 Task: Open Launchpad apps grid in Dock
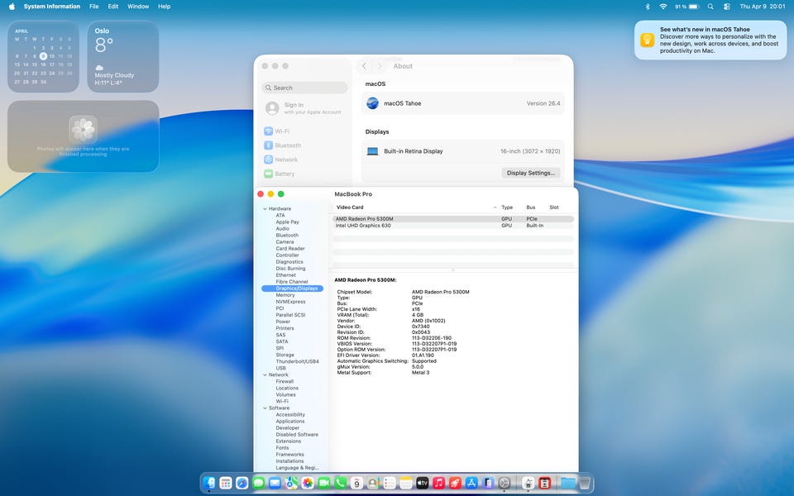coord(226,483)
